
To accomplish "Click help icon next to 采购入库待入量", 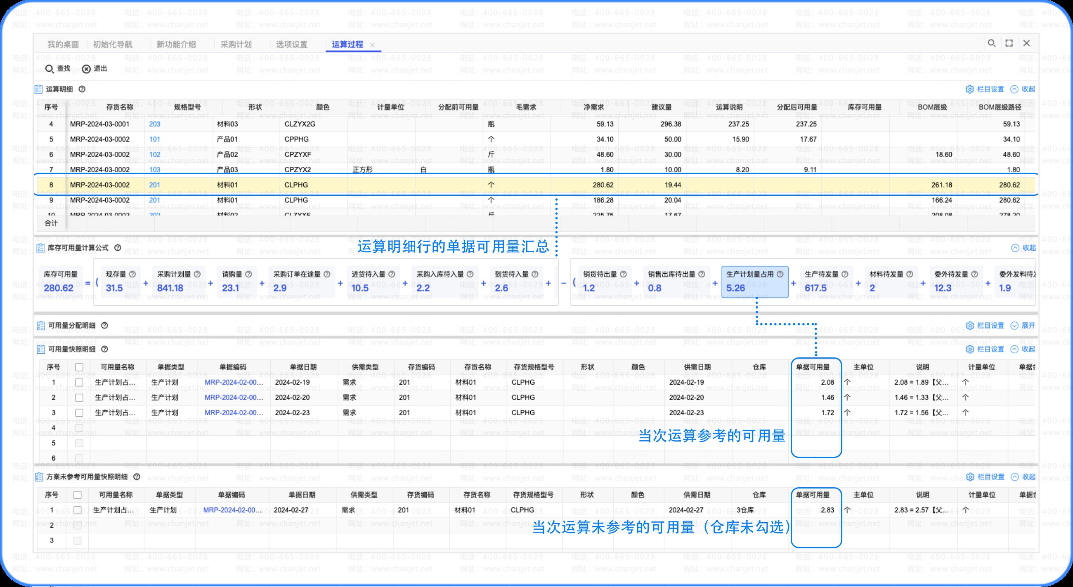I will (x=470, y=274).
